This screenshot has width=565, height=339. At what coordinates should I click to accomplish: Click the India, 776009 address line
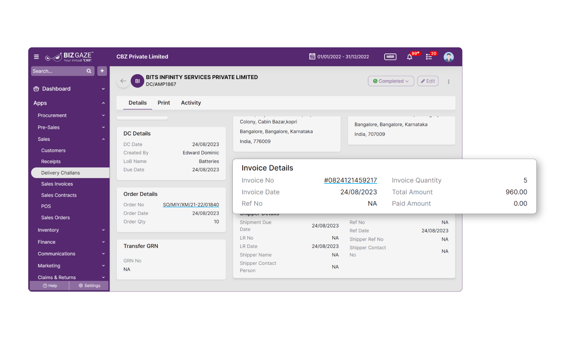[x=255, y=142]
